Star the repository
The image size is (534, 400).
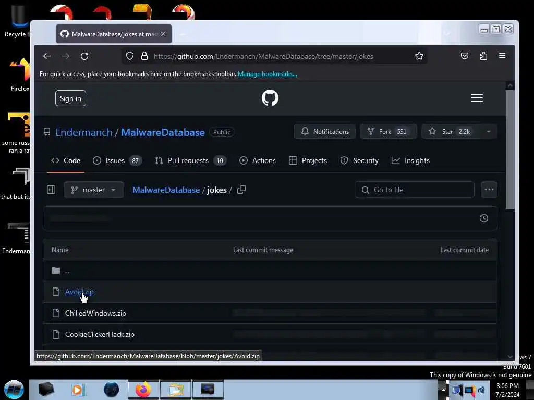(451, 132)
